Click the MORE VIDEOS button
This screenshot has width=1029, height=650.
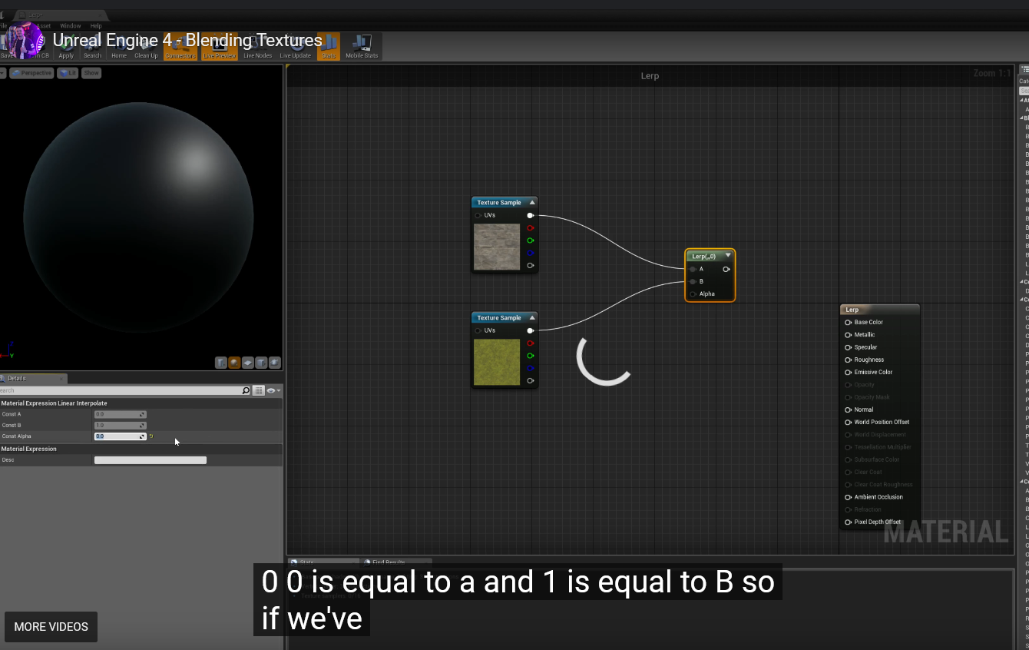click(51, 627)
